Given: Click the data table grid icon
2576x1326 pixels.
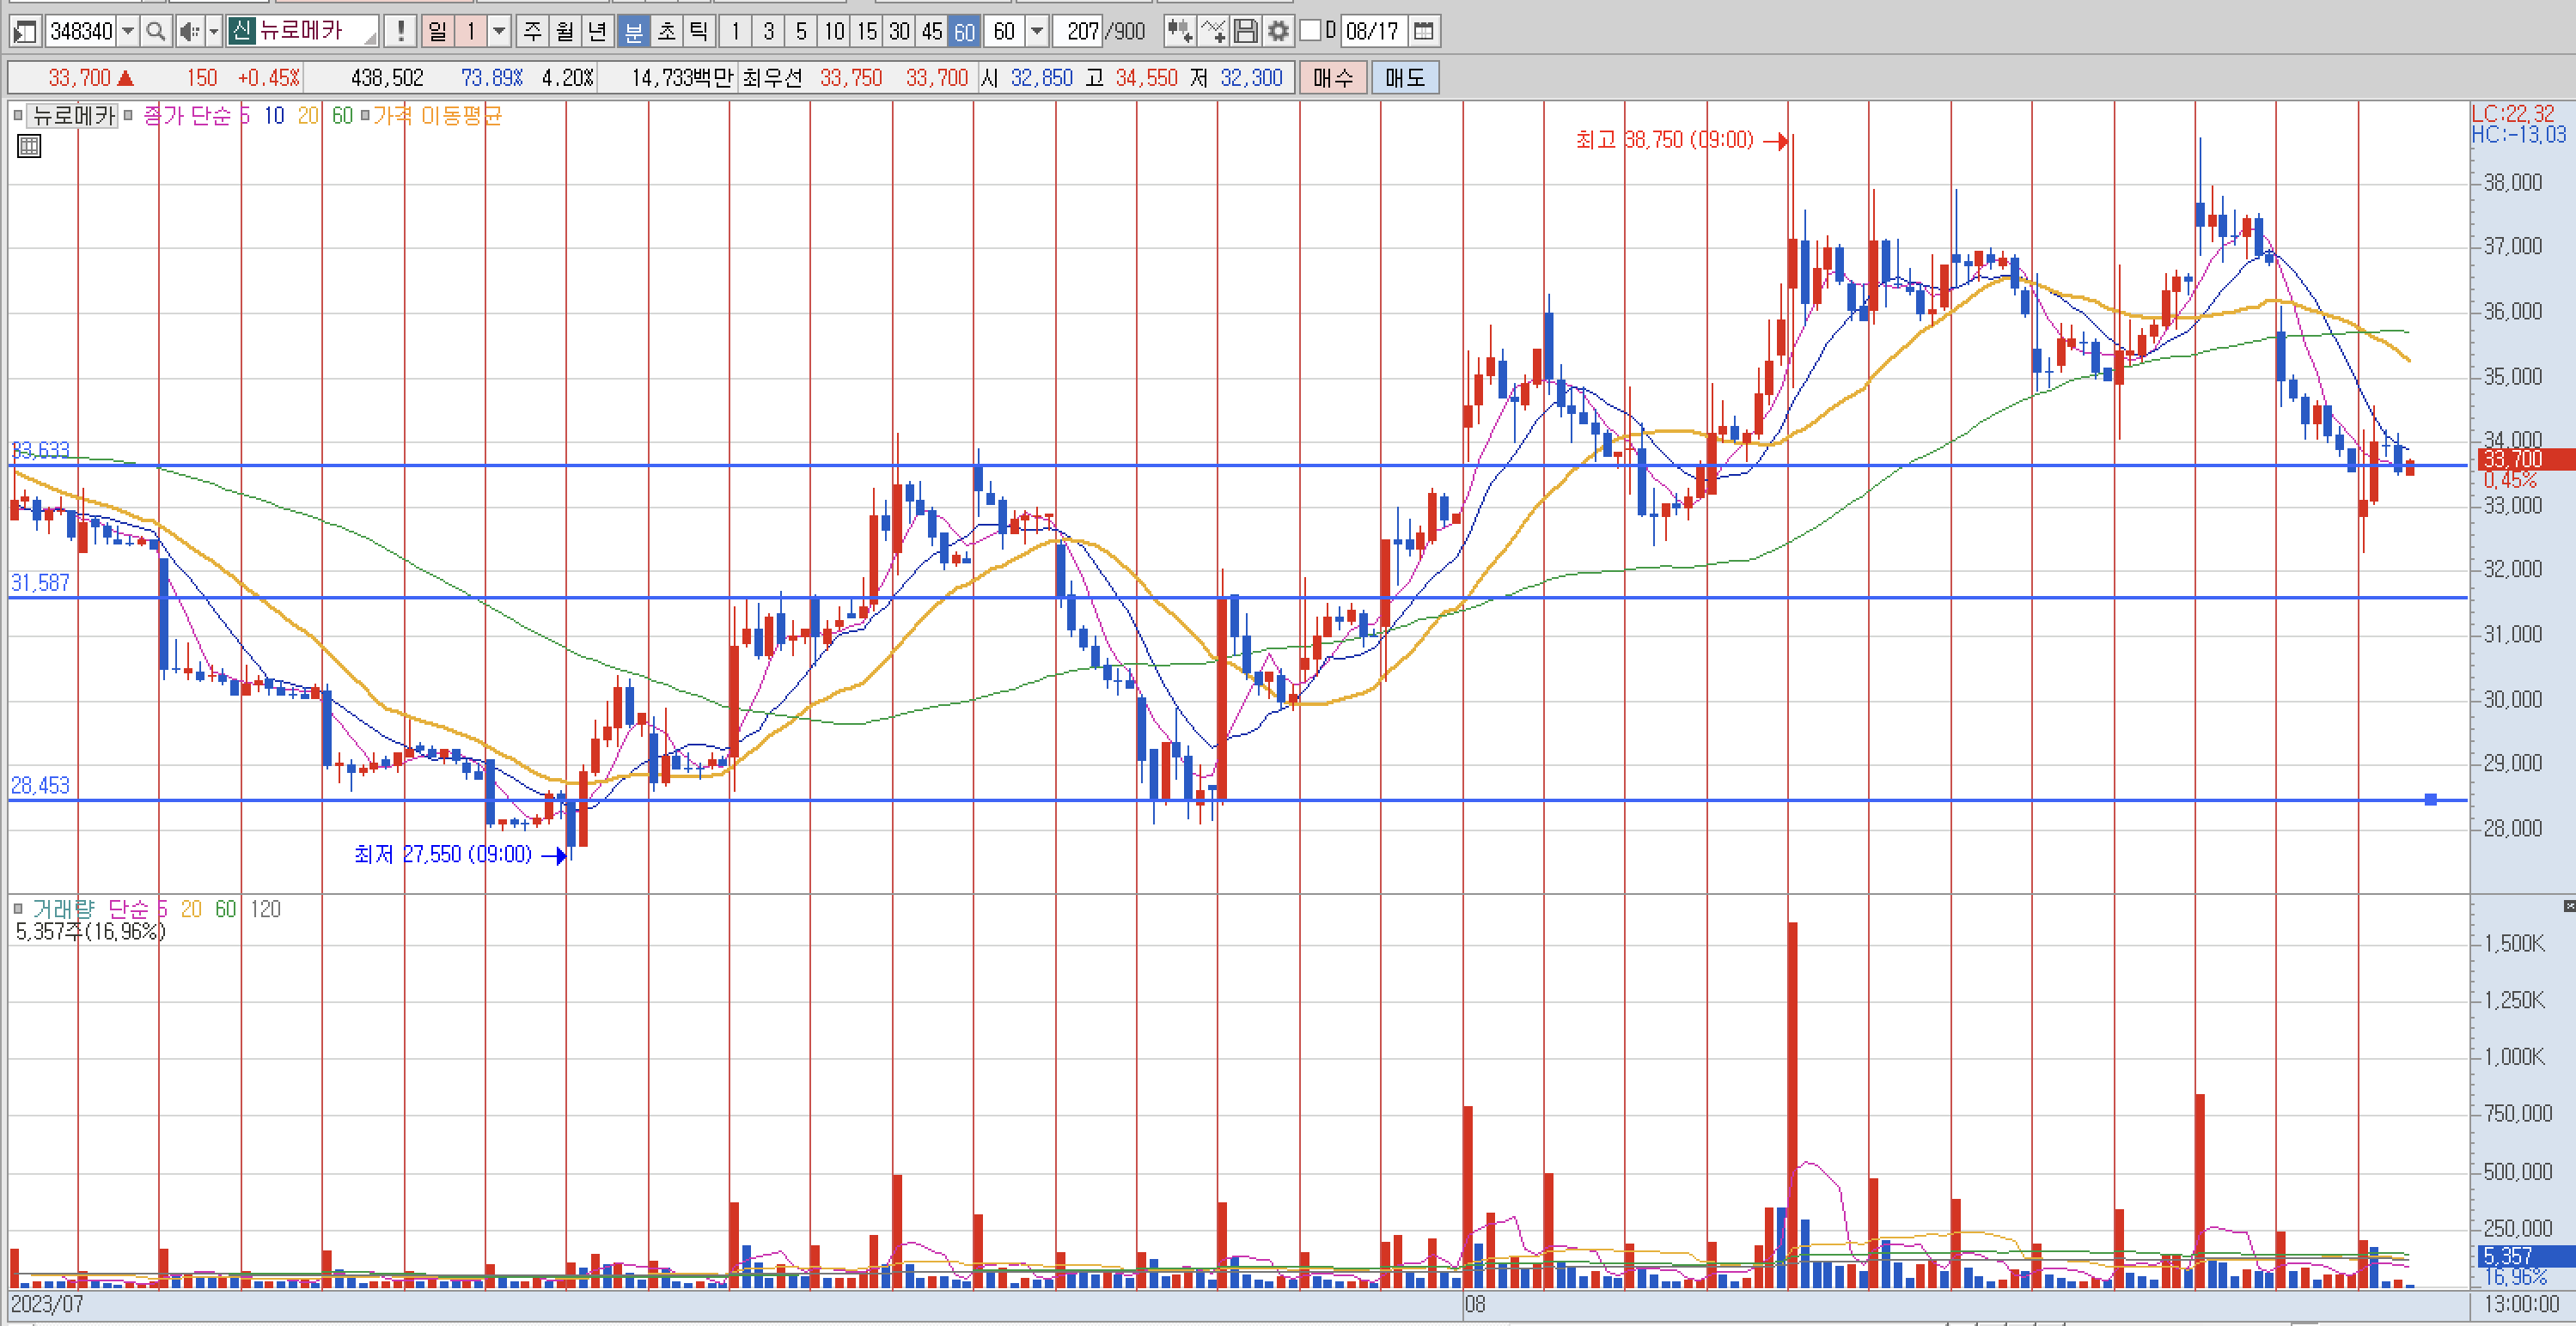Looking at the screenshot, I should [29, 146].
